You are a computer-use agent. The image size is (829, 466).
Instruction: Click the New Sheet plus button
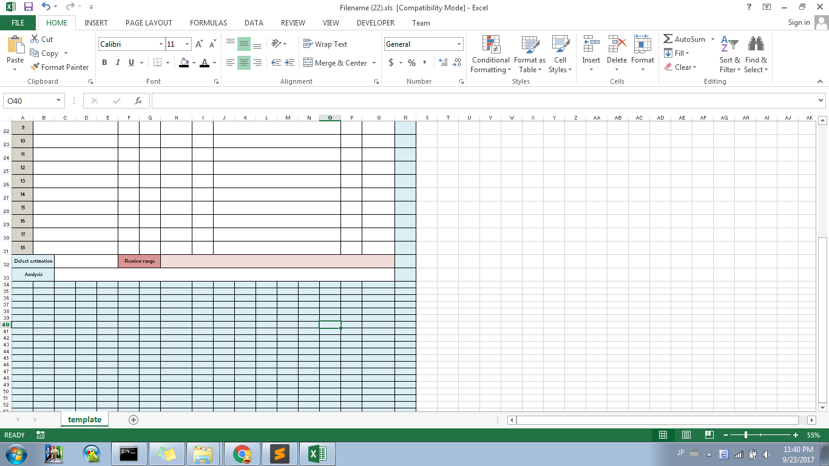(x=134, y=419)
